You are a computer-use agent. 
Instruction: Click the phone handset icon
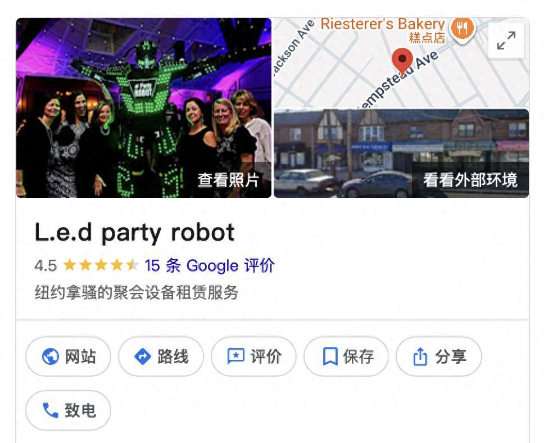51,410
